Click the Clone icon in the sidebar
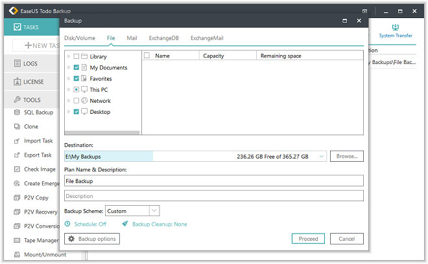The image size is (428, 264). point(17,126)
